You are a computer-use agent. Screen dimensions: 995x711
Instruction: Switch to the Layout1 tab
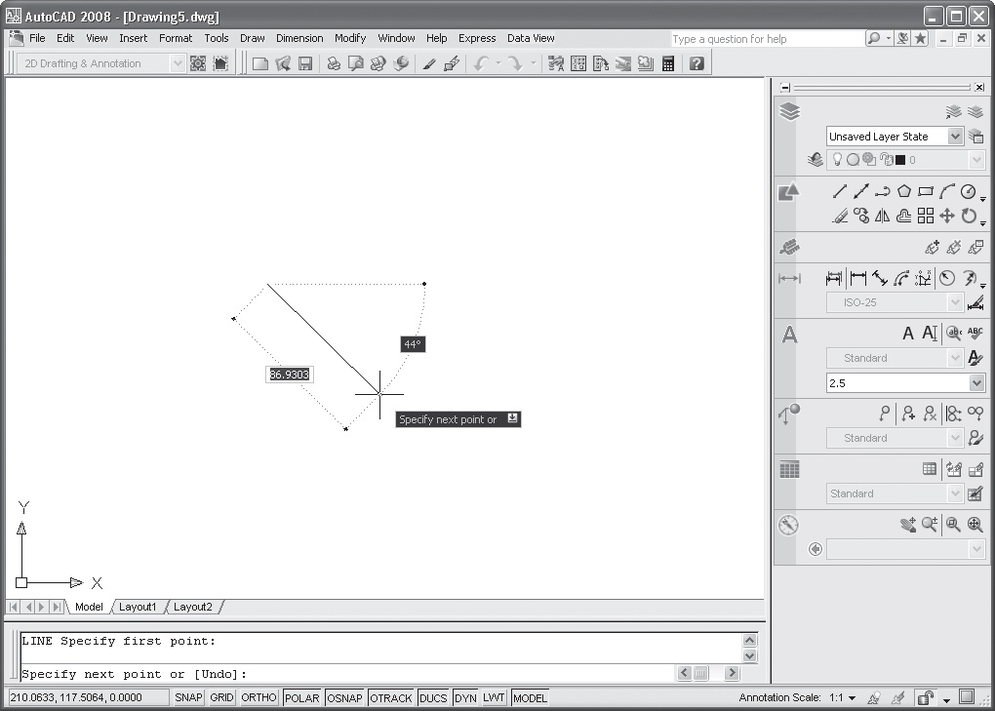tap(138, 607)
